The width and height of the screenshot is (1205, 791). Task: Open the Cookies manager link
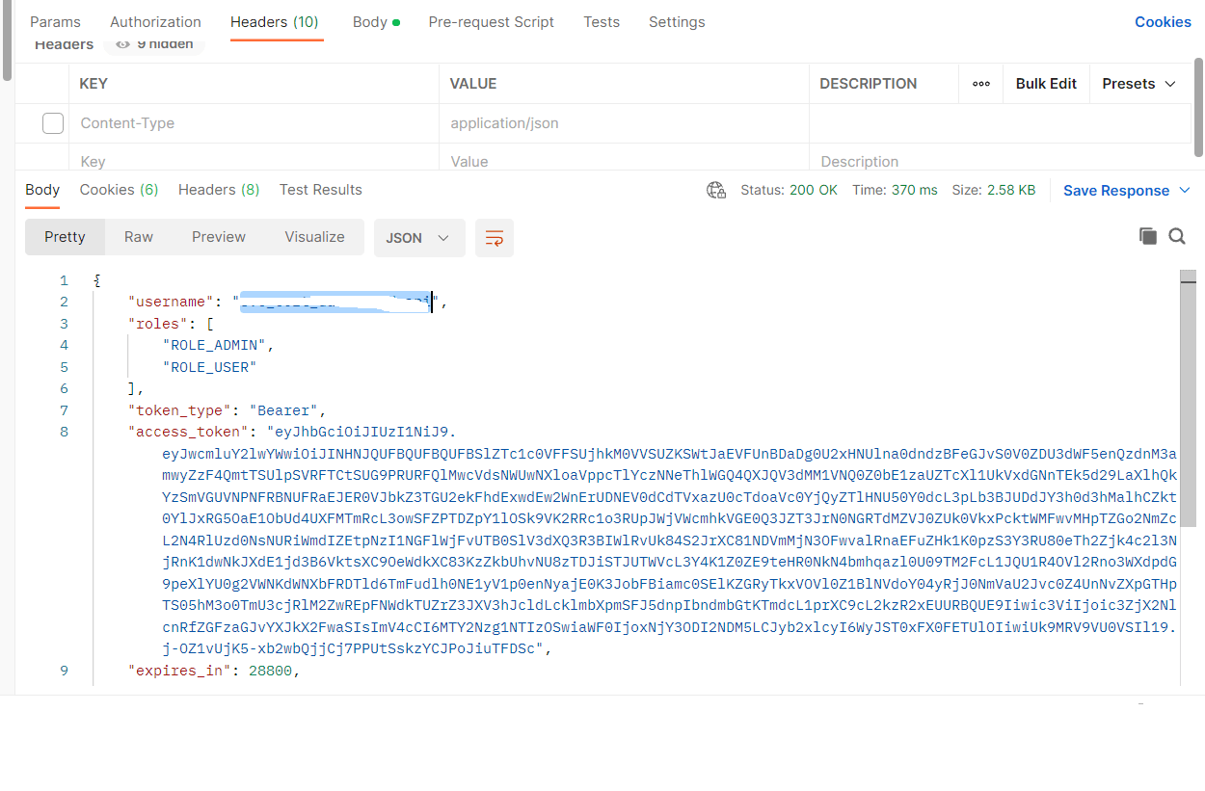tap(1163, 21)
